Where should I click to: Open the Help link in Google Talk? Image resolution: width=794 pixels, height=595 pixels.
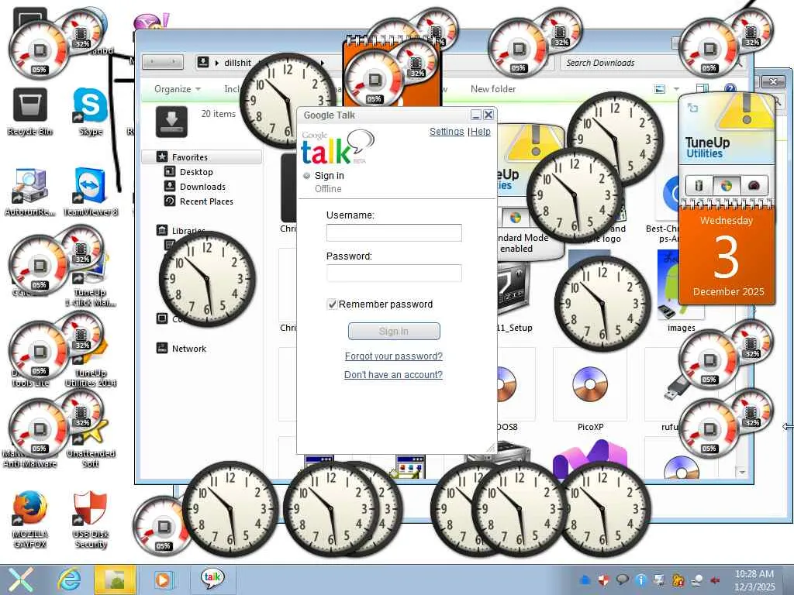coord(481,132)
